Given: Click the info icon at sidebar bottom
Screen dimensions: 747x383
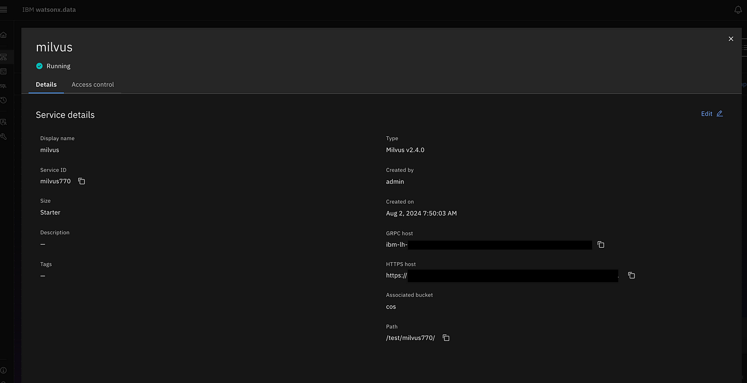Looking at the screenshot, I should (x=4, y=370).
